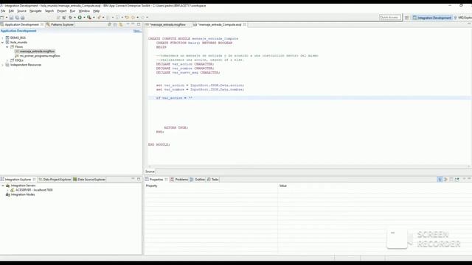Click the ACESERVER integration server icon

click(13, 190)
